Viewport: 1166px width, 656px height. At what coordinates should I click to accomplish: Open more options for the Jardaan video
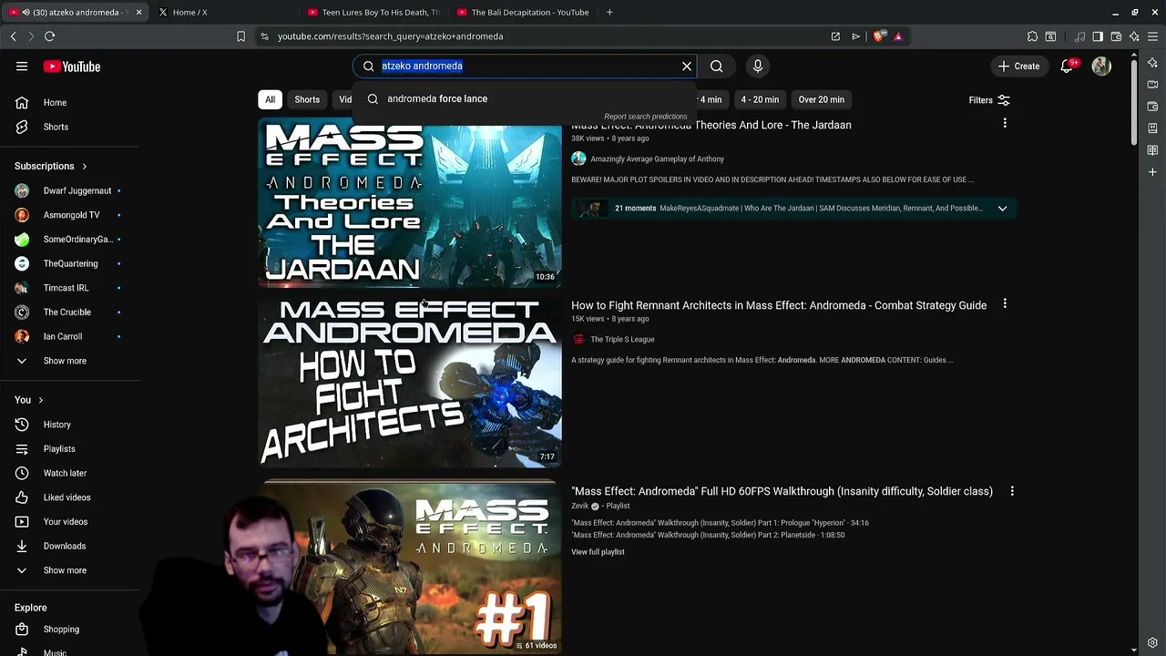click(x=1005, y=123)
